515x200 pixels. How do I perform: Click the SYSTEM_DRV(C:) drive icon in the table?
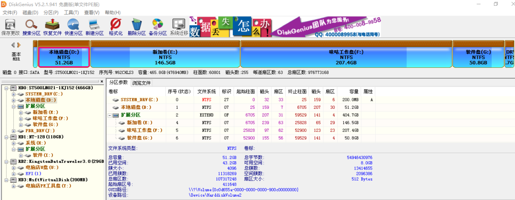[x=115, y=100]
